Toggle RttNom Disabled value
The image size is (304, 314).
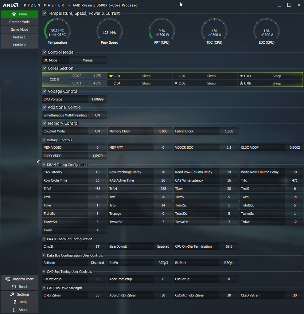tap(97, 263)
